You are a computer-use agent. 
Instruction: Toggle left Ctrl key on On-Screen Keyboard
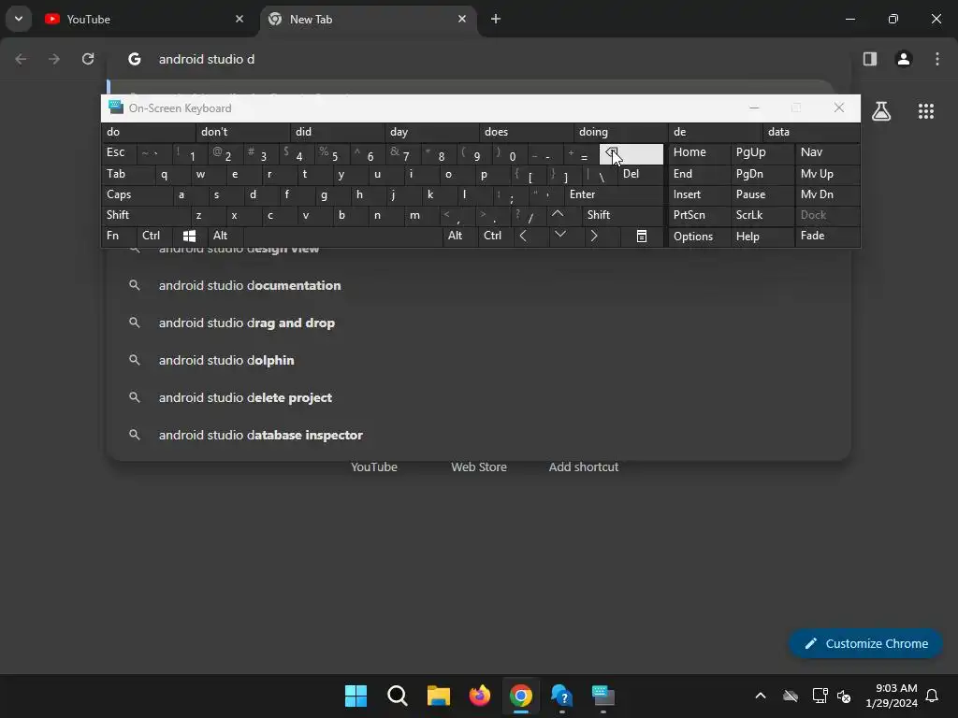(154, 236)
